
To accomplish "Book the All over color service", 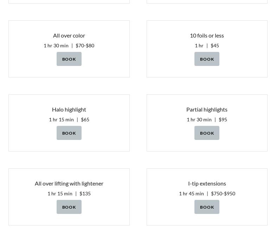I will tap(69, 59).
